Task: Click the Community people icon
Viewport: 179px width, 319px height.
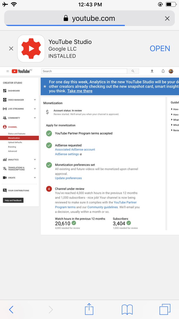Action: (5, 118)
